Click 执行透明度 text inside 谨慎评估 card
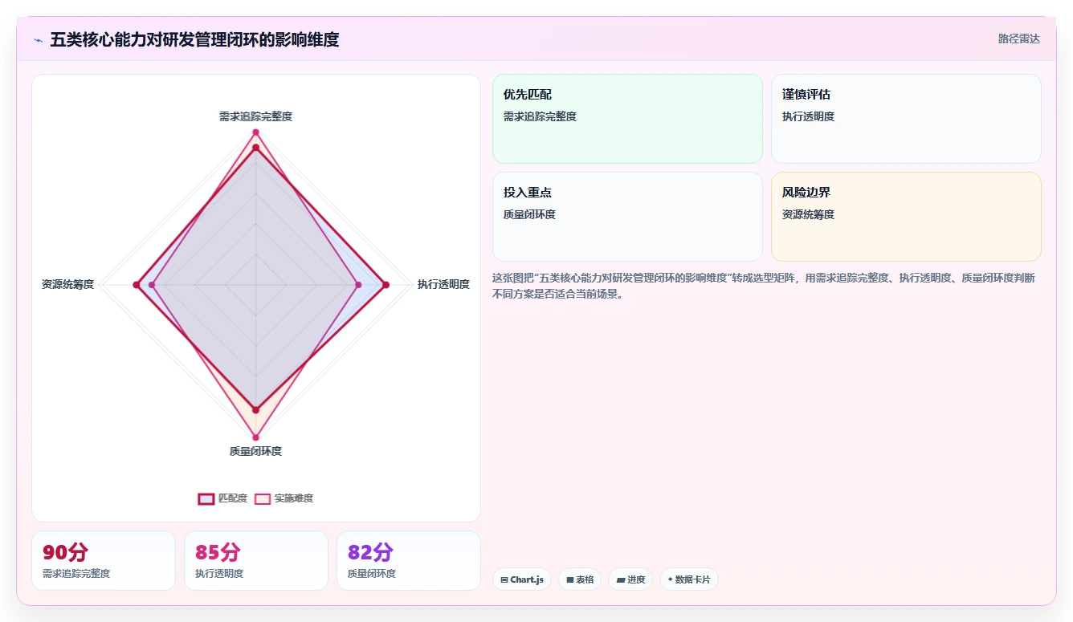 (x=809, y=116)
